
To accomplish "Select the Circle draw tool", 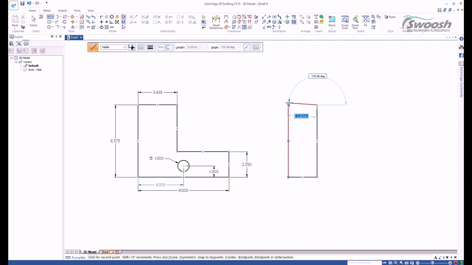I will tap(49, 27).
